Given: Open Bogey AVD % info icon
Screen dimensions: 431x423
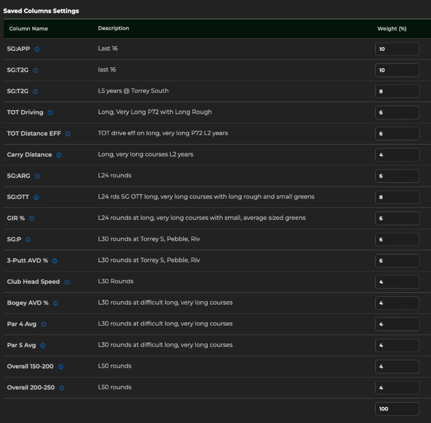Looking at the screenshot, I should pos(56,303).
